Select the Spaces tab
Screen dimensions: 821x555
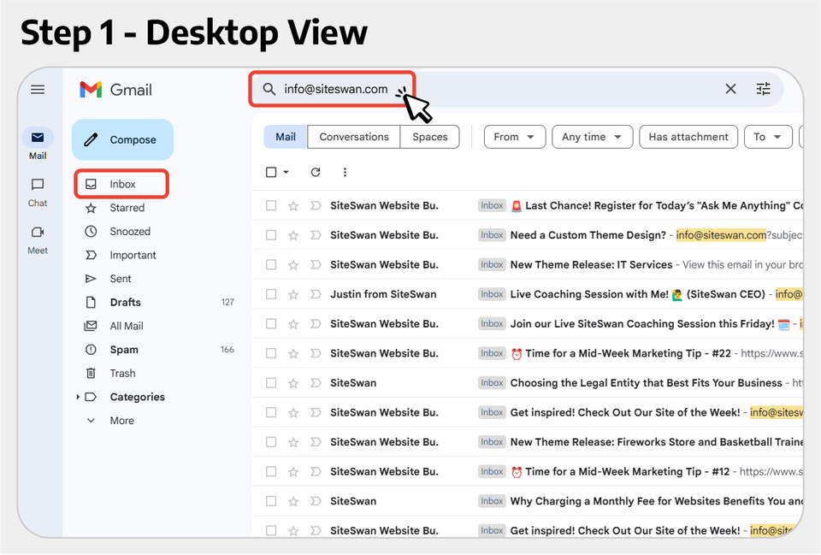click(x=430, y=137)
